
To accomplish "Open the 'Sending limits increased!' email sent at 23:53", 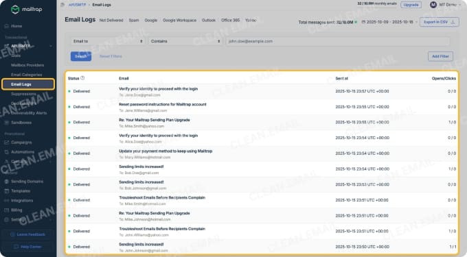I will tap(141, 182).
